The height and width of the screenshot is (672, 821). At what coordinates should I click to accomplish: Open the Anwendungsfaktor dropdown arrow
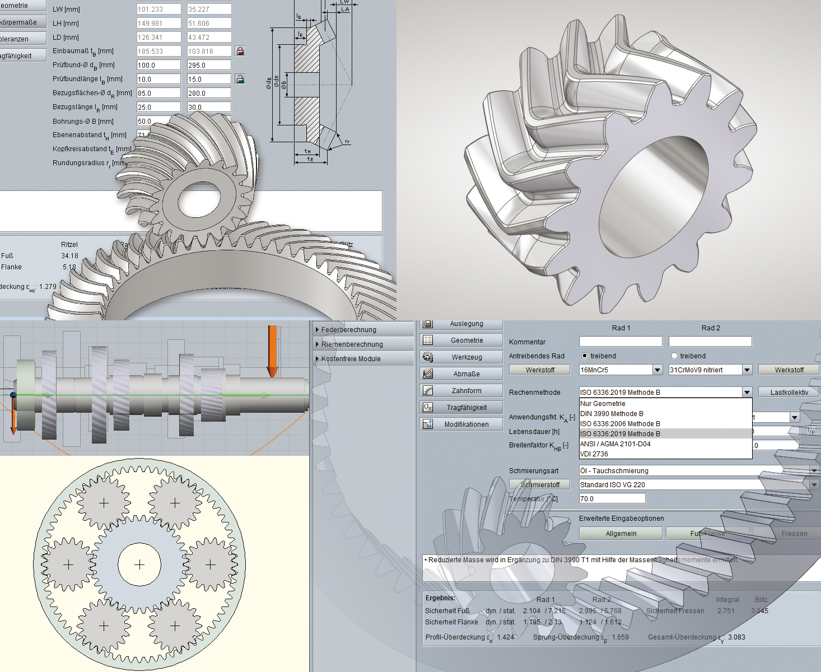click(794, 418)
